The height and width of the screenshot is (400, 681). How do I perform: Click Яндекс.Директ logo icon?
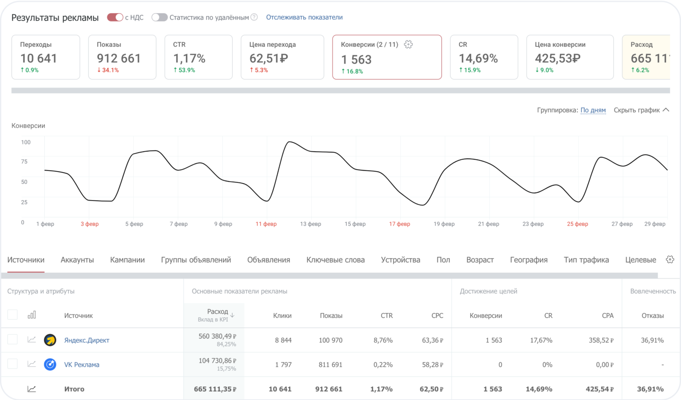(x=50, y=340)
